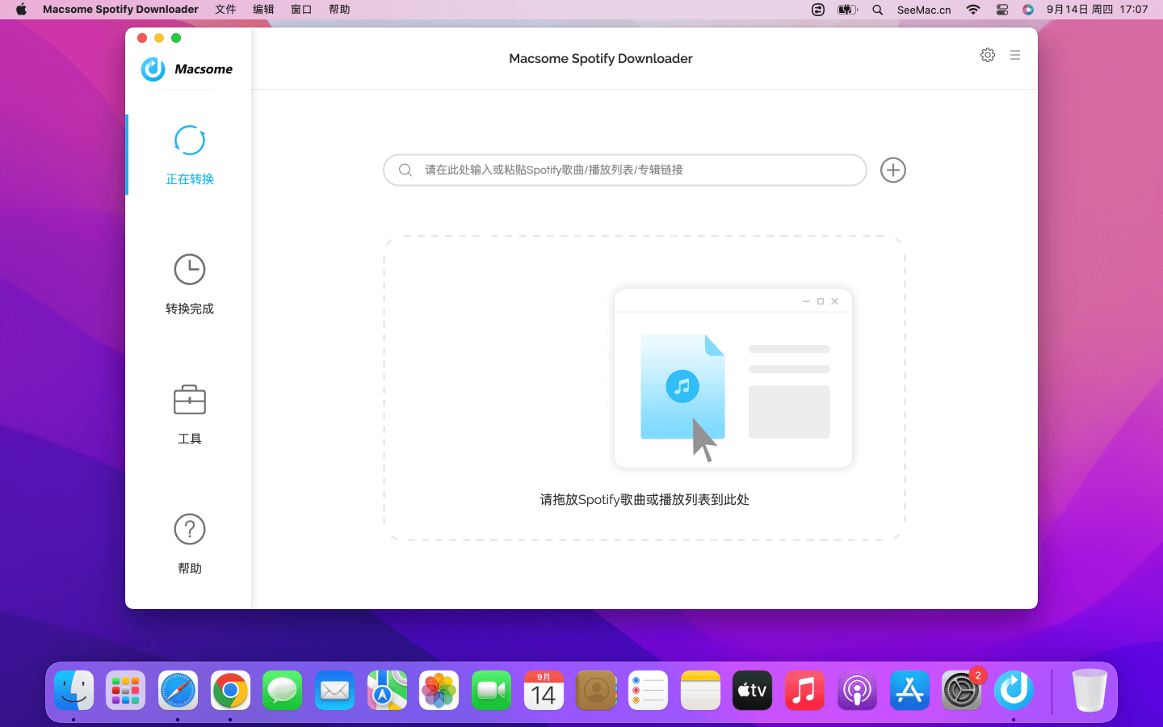Viewport: 1163px width, 727px height.
Task: Click the battery status icon
Action: pos(846,10)
